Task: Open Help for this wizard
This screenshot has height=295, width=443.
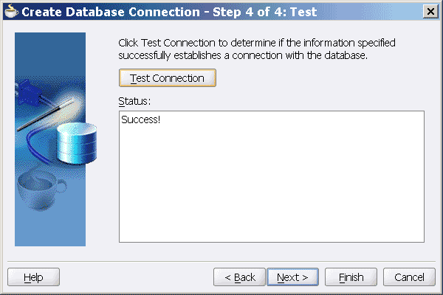Action: (x=33, y=277)
